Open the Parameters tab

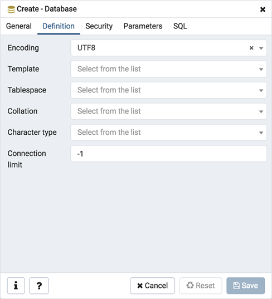(143, 26)
